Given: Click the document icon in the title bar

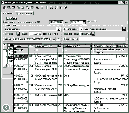Looking at the screenshot, I should pyautogui.click(x=3, y=3).
